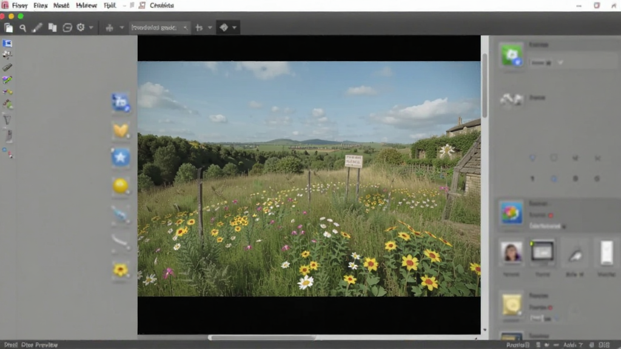The height and width of the screenshot is (349, 621).
Task: Expand the dropdown arrow after the "ts" toolbar icon
Action: (210, 28)
